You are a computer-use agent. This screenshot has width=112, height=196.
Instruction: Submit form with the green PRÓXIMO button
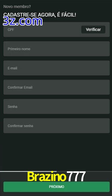tap(57, 187)
